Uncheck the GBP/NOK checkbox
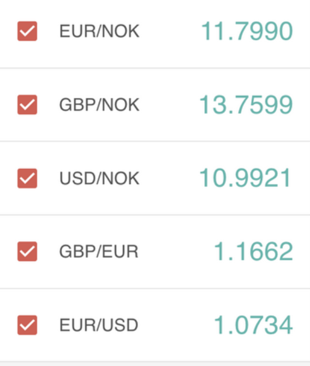This screenshot has height=366, width=310. coord(27,105)
